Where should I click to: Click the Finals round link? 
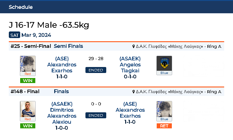61,91
